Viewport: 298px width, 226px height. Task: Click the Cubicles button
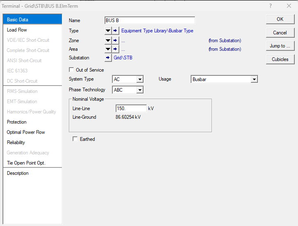(280, 59)
